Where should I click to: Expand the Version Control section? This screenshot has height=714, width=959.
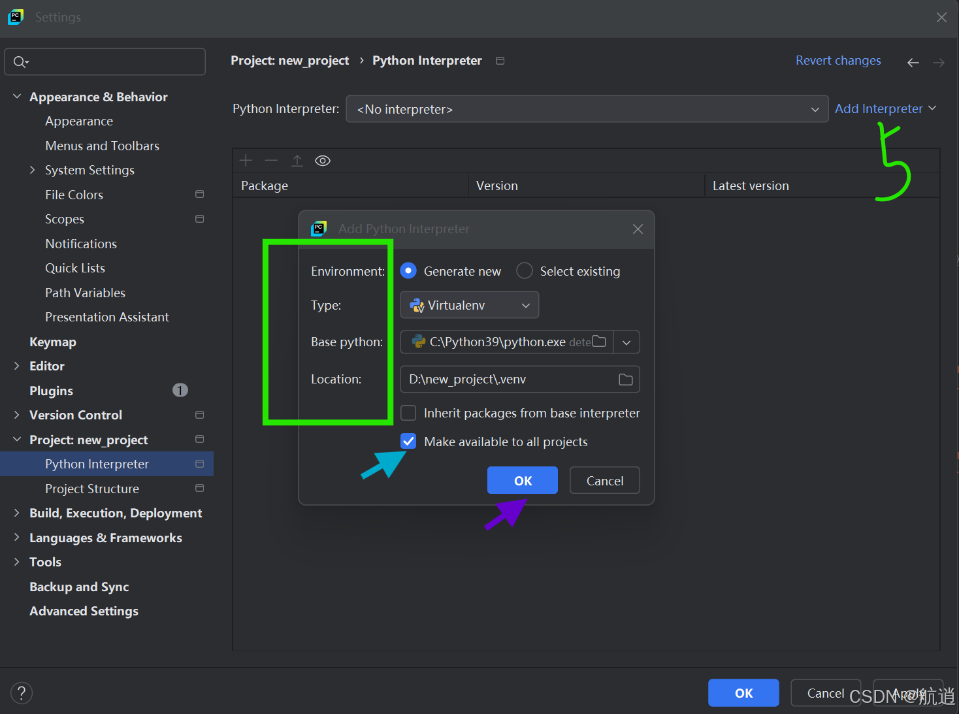click(17, 415)
